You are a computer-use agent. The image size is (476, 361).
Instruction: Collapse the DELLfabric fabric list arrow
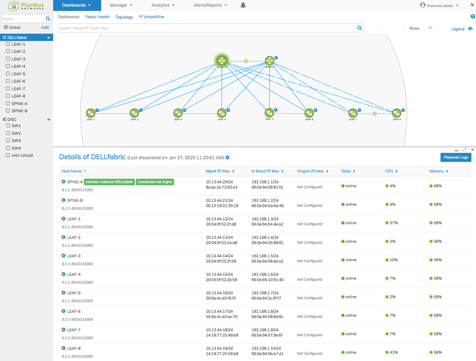[48, 38]
